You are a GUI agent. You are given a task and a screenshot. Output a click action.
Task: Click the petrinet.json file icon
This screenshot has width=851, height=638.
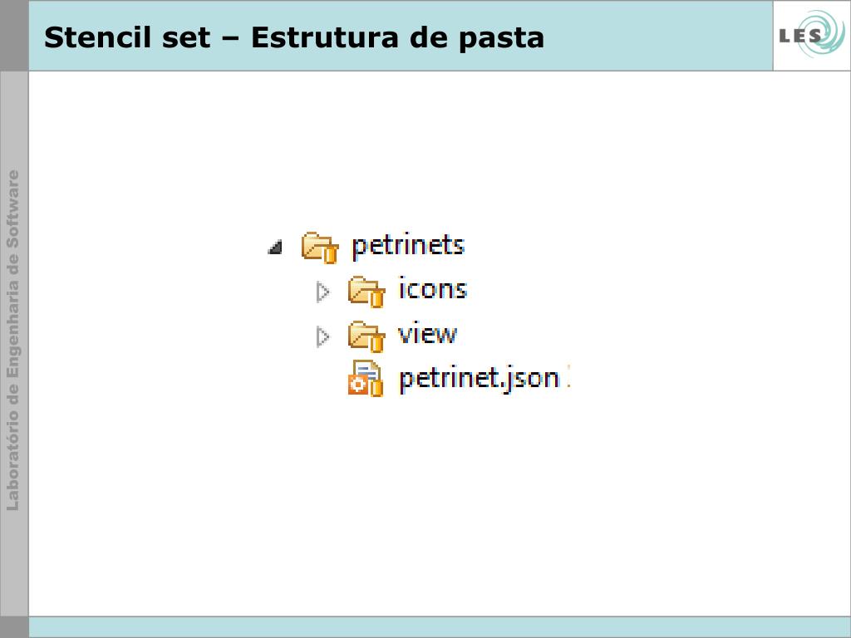pos(366,379)
